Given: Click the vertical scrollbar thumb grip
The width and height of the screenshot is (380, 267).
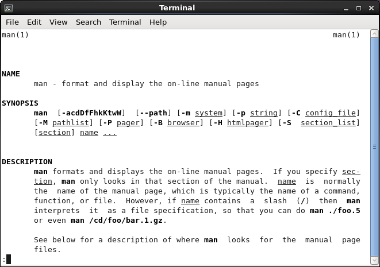Looking at the screenshot, I should (x=374, y=146).
